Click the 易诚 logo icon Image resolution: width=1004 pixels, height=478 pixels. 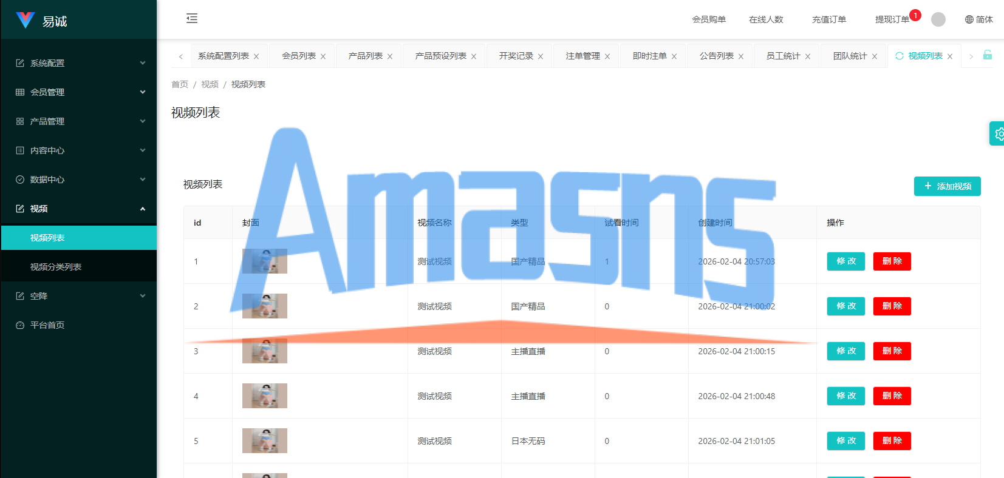[25, 20]
